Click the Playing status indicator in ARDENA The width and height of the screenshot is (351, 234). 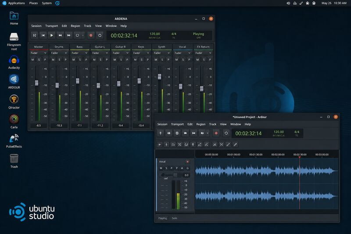[x=198, y=35]
